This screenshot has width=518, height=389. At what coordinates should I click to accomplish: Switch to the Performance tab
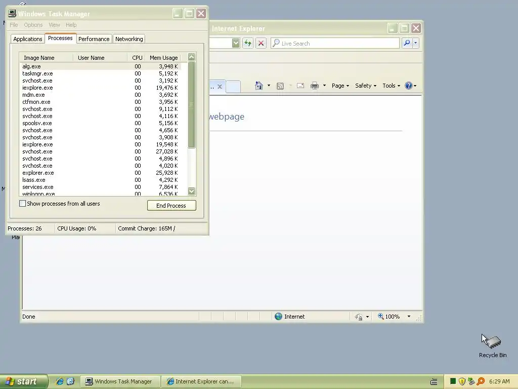tap(94, 39)
